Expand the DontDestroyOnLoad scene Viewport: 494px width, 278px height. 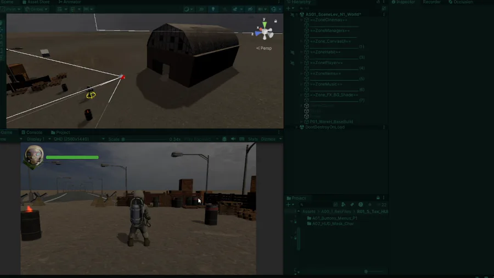tap(297, 127)
